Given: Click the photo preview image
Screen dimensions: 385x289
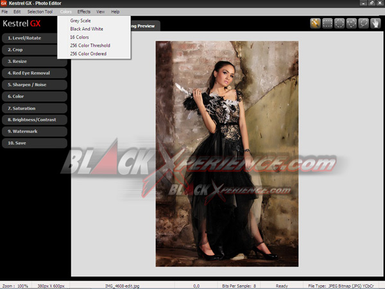Looking at the screenshot, I should [x=227, y=154].
